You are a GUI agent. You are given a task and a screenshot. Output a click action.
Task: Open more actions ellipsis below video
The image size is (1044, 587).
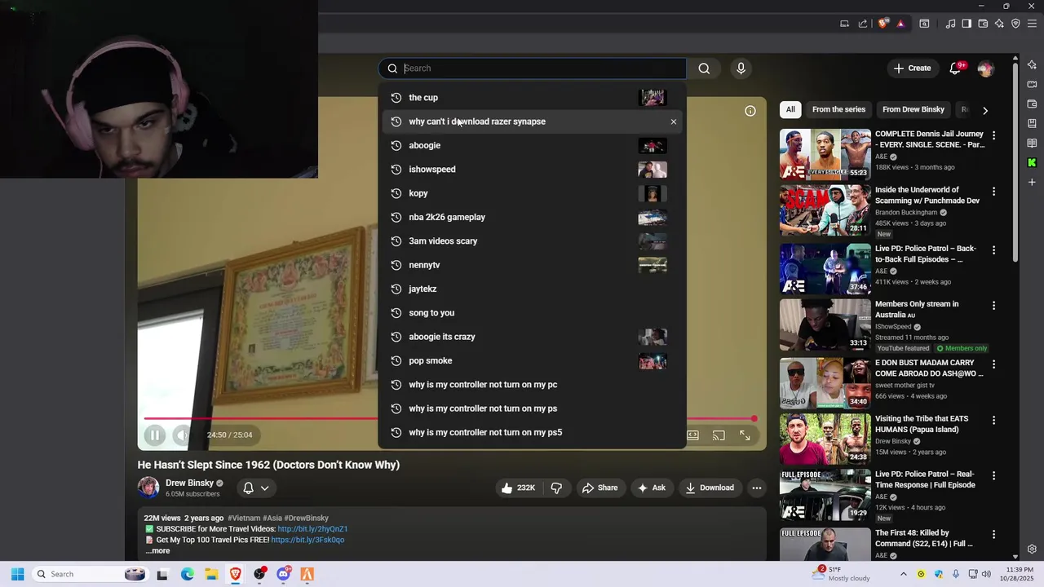point(757,488)
